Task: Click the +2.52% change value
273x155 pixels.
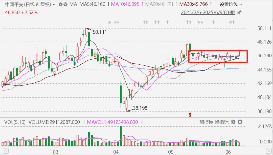Action: (x=29, y=13)
